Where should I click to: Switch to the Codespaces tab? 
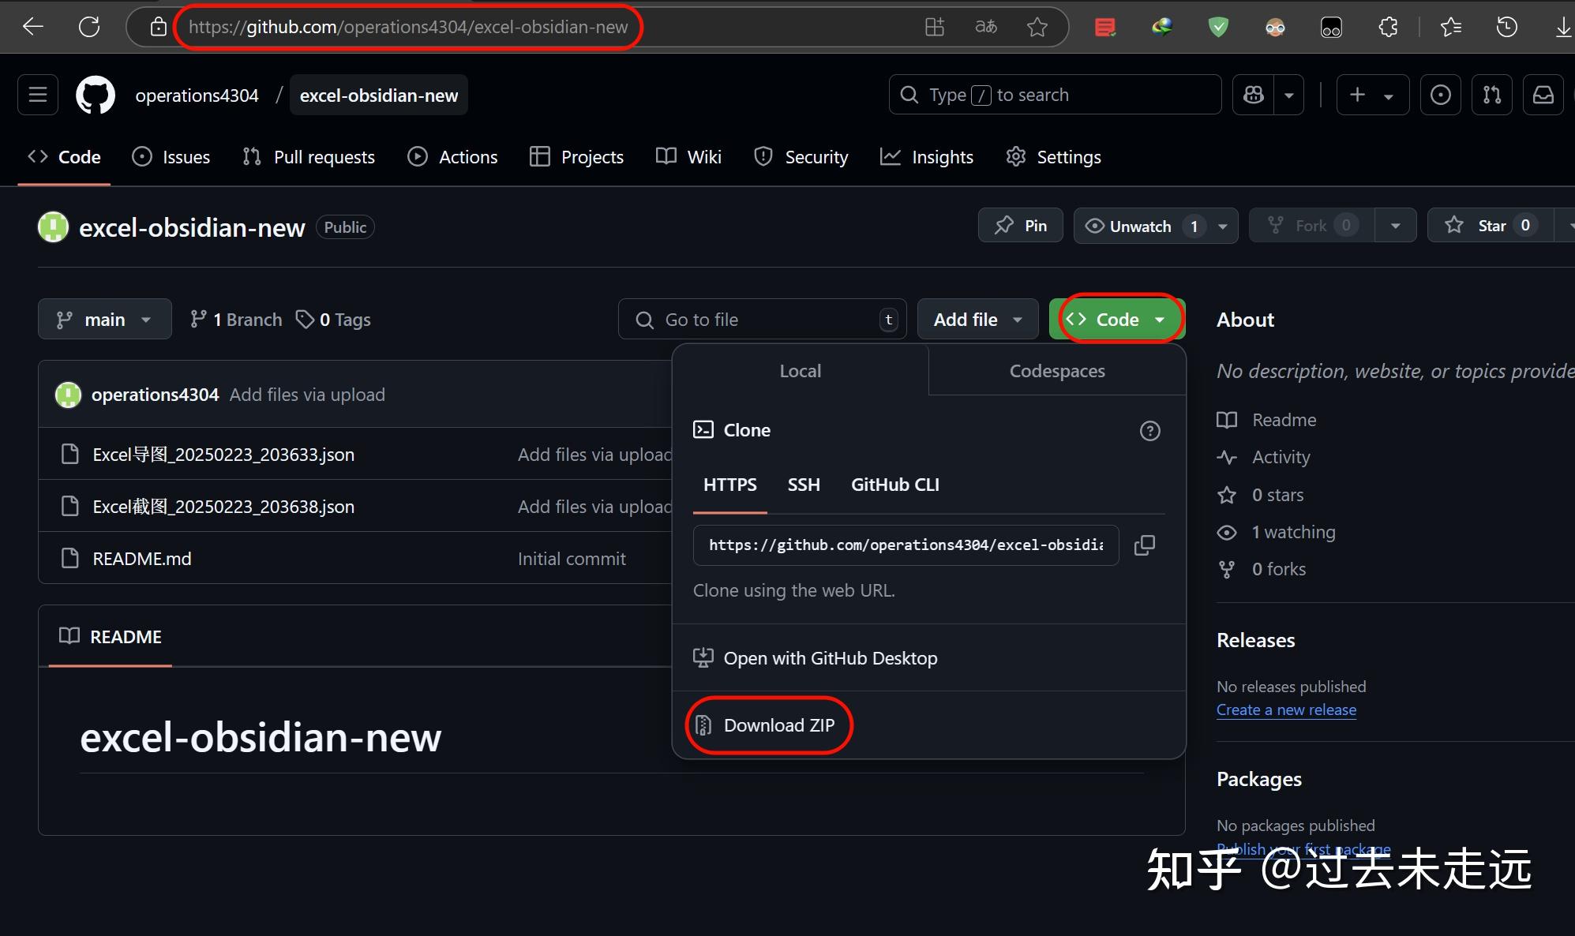(1056, 370)
